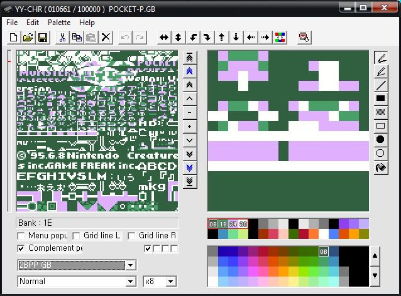Jump to the start of the file
This screenshot has height=296, width=401.
point(190,58)
